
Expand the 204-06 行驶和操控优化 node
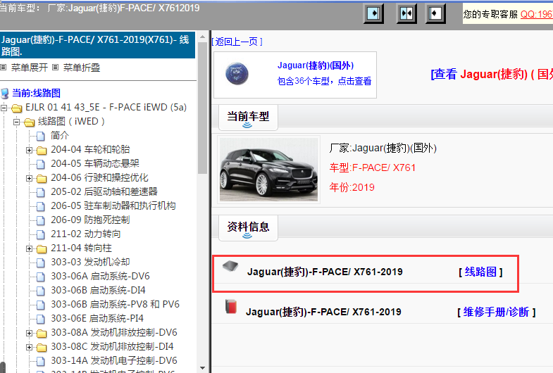(x=30, y=178)
